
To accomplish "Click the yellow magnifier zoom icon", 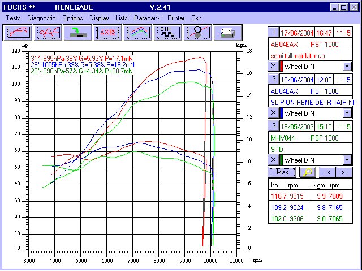I will pyautogui.click(x=308, y=172).
